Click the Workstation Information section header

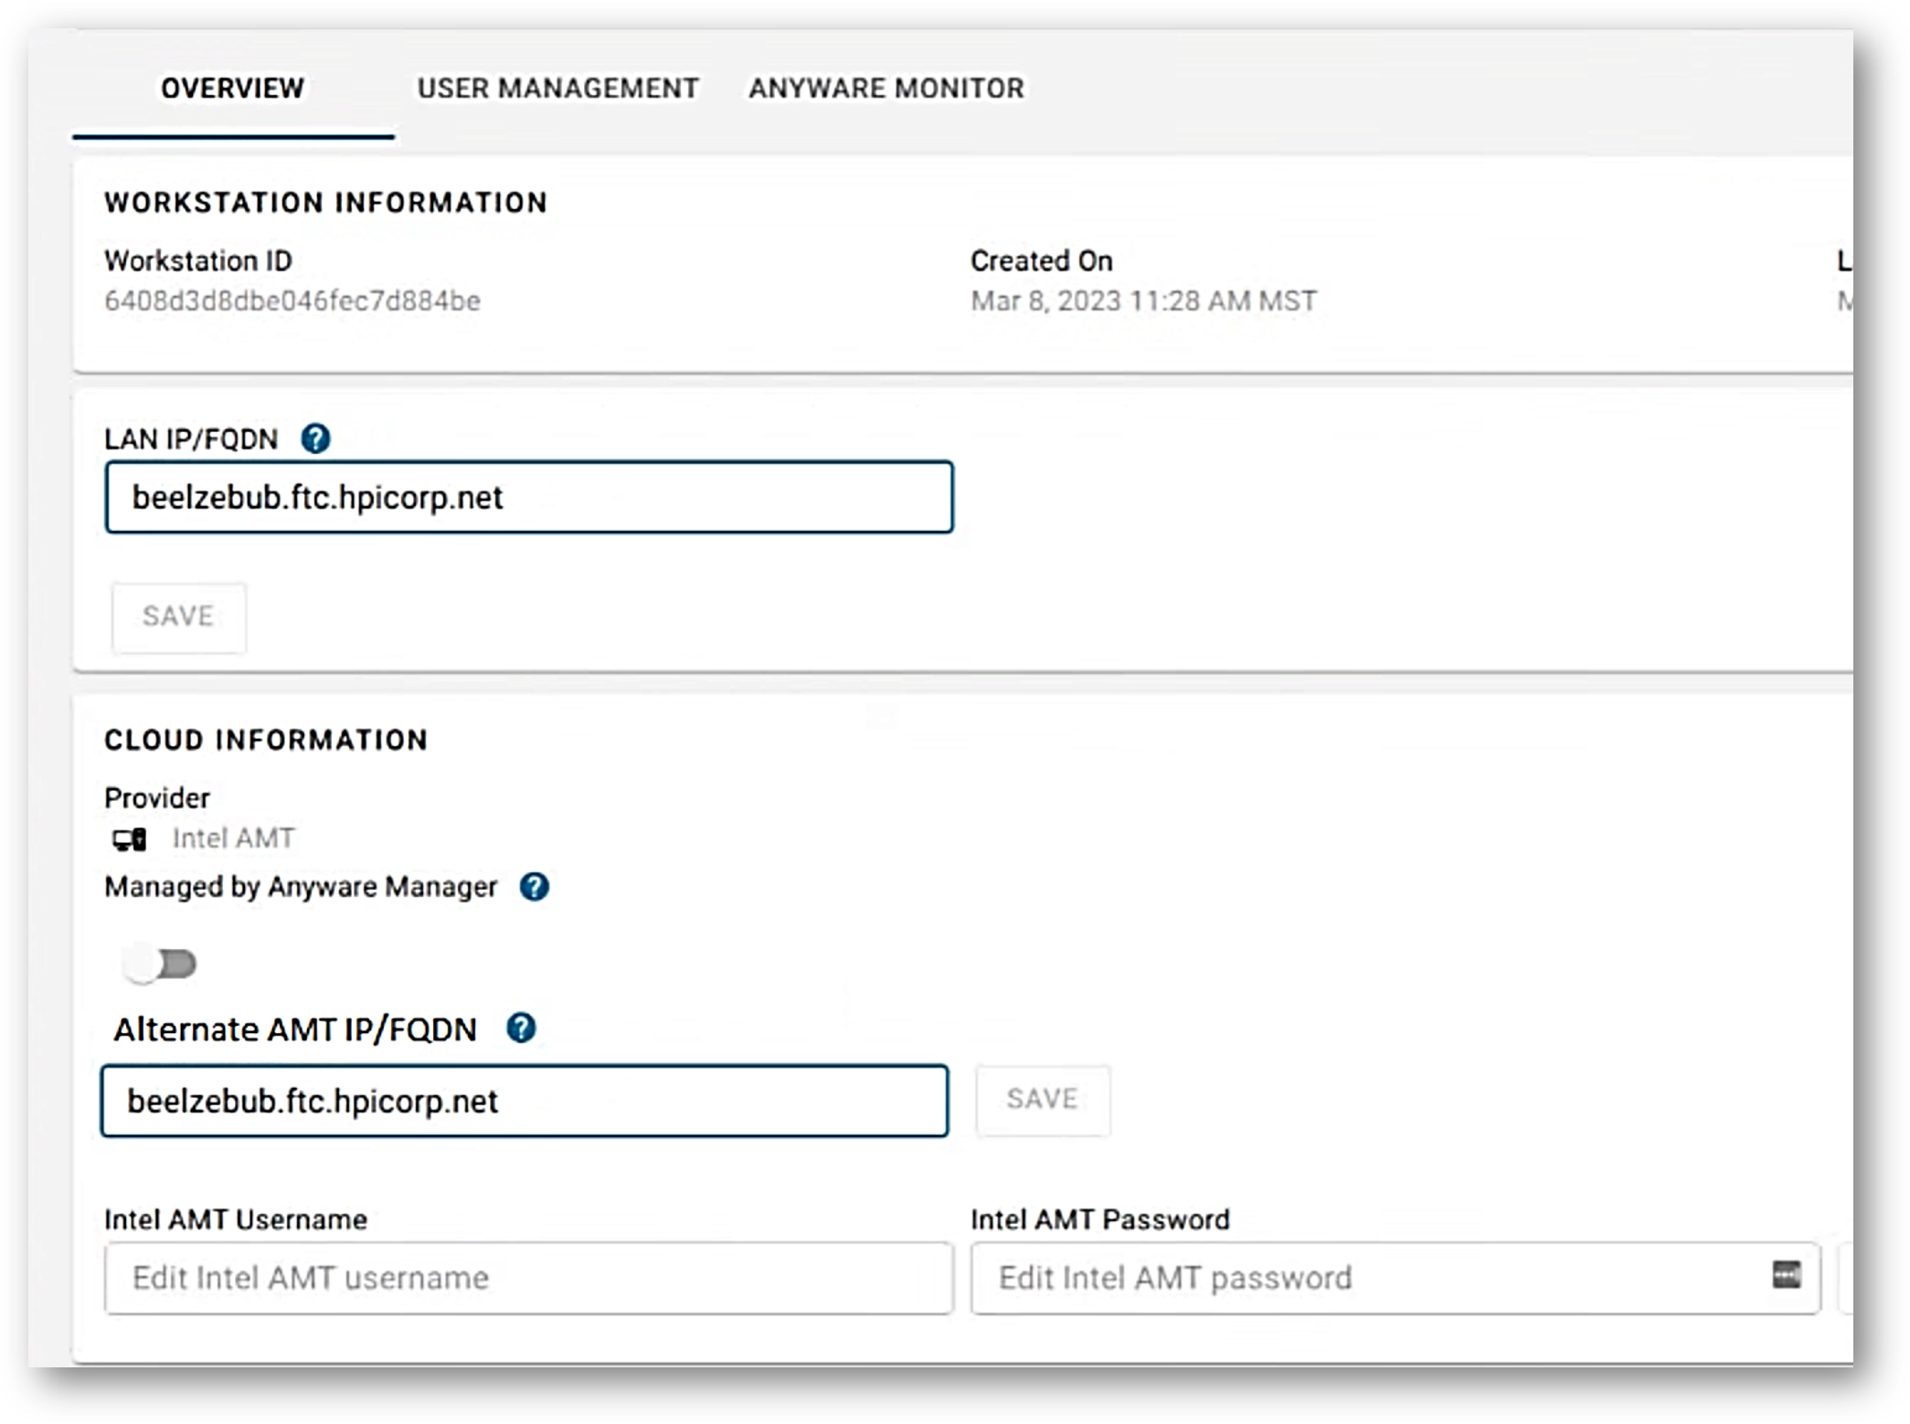click(x=326, y=202)
